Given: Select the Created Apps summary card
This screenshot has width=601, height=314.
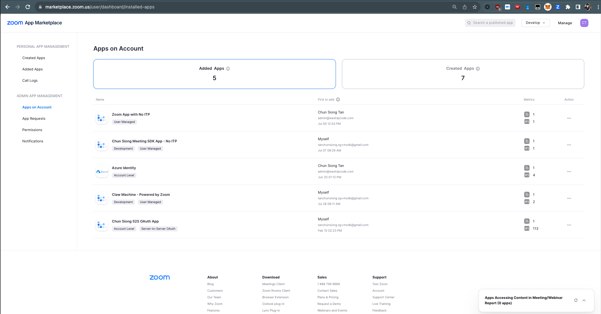Looking at the screenshot, I should pos(463,74).
